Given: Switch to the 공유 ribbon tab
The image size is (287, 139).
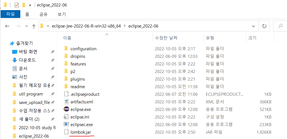Looking at the screenshot, I should tap(43, 14).
